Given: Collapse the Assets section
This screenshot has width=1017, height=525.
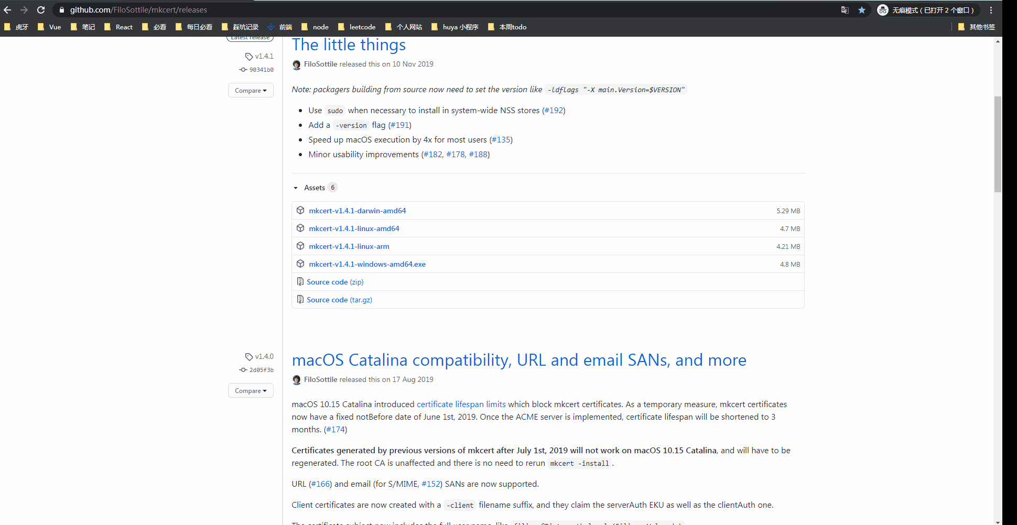Looking at the screenshot, I should point(295,187).
